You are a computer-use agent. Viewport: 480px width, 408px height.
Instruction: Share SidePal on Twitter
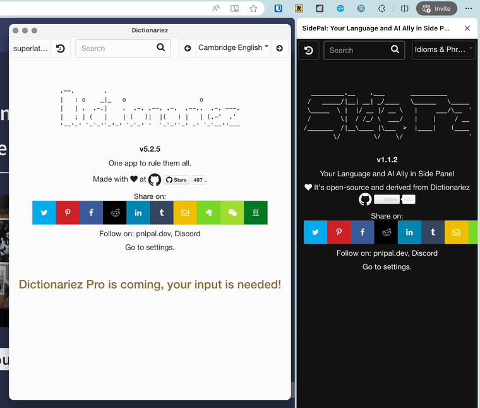(x=315, y=232)
